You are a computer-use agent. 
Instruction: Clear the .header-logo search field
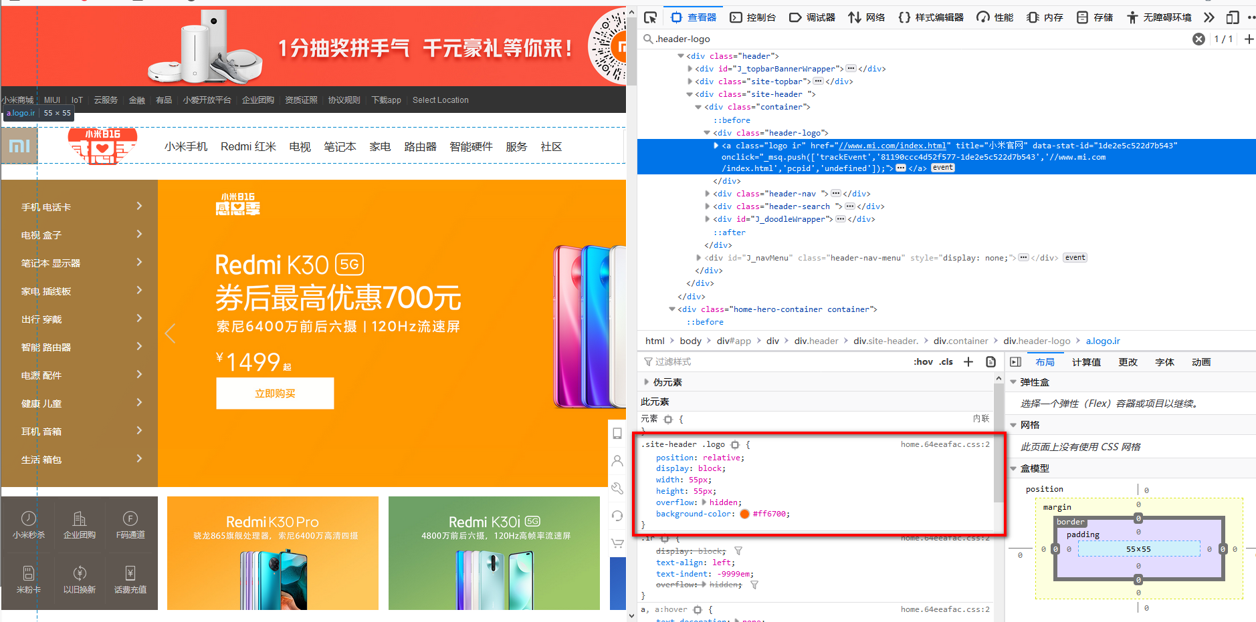click(1198, 39)
